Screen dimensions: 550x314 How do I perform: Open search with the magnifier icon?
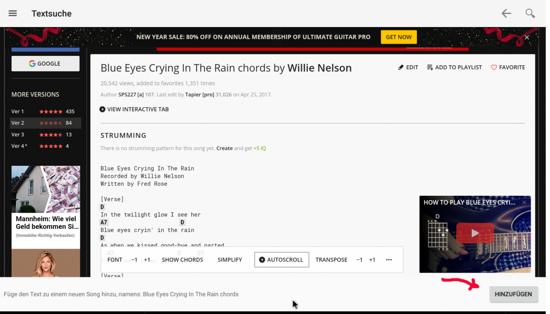530,13
